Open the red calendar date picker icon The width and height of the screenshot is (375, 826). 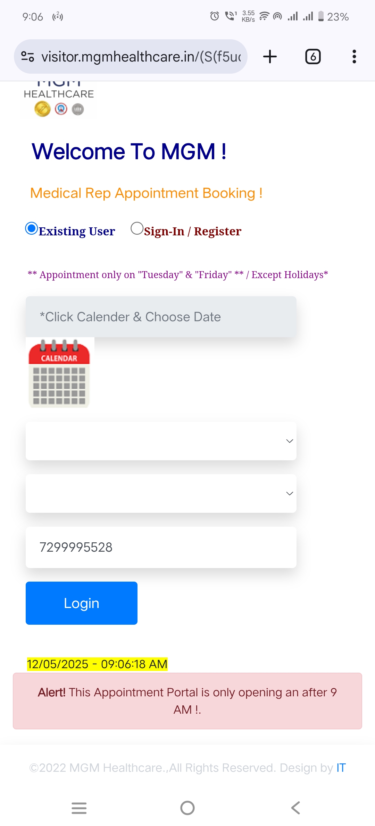pos(59,373)
